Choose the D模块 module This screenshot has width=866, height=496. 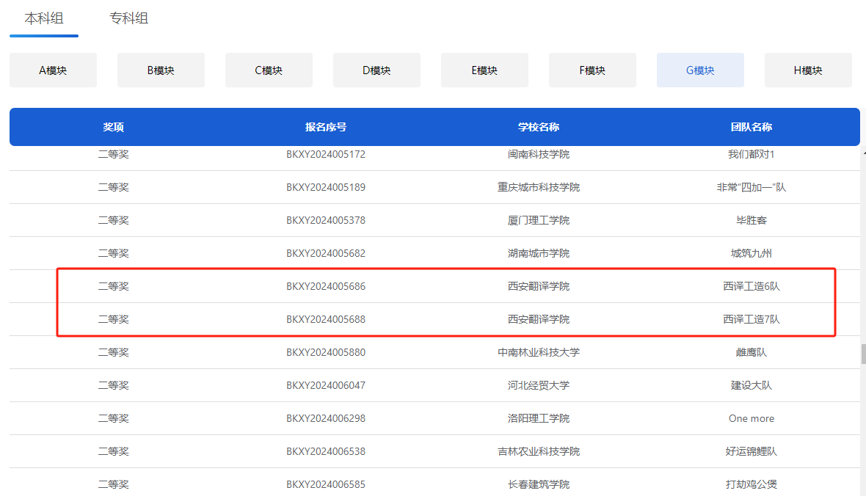376,70
